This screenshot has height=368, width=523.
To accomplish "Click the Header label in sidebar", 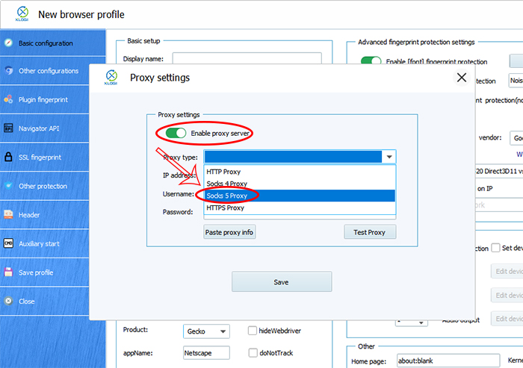I will coord(29,215).
